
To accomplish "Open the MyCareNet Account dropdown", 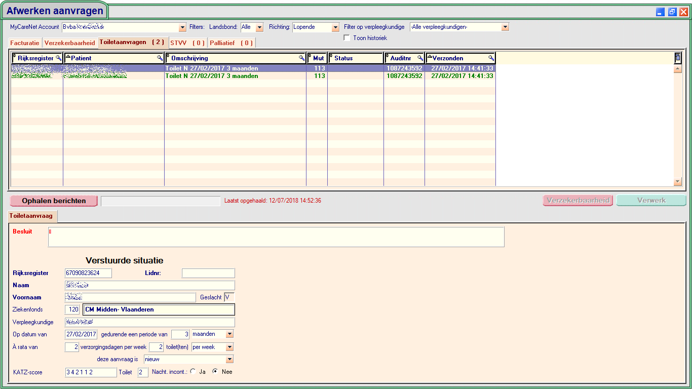I will click(x=183, y=27).
